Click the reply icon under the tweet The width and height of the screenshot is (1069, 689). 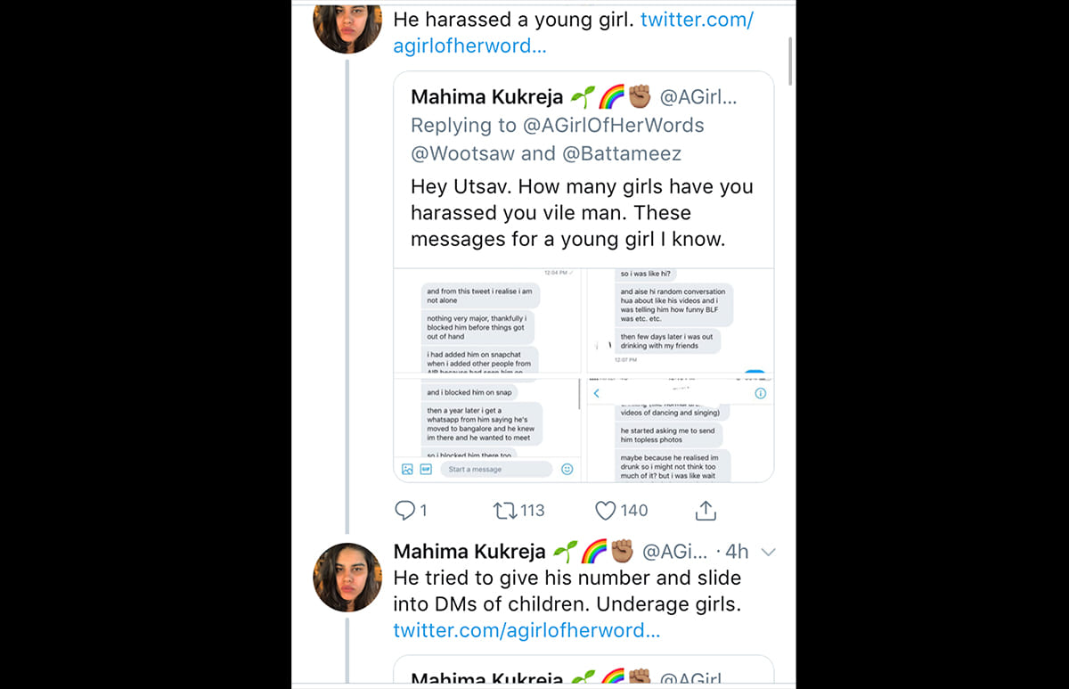405,510
